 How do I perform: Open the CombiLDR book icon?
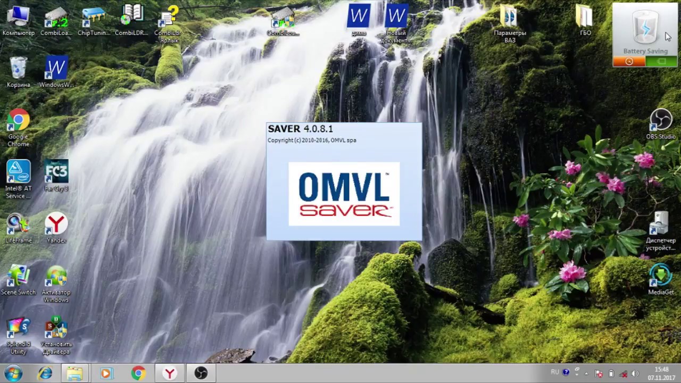pyautogui.click(x=131, y=21)
